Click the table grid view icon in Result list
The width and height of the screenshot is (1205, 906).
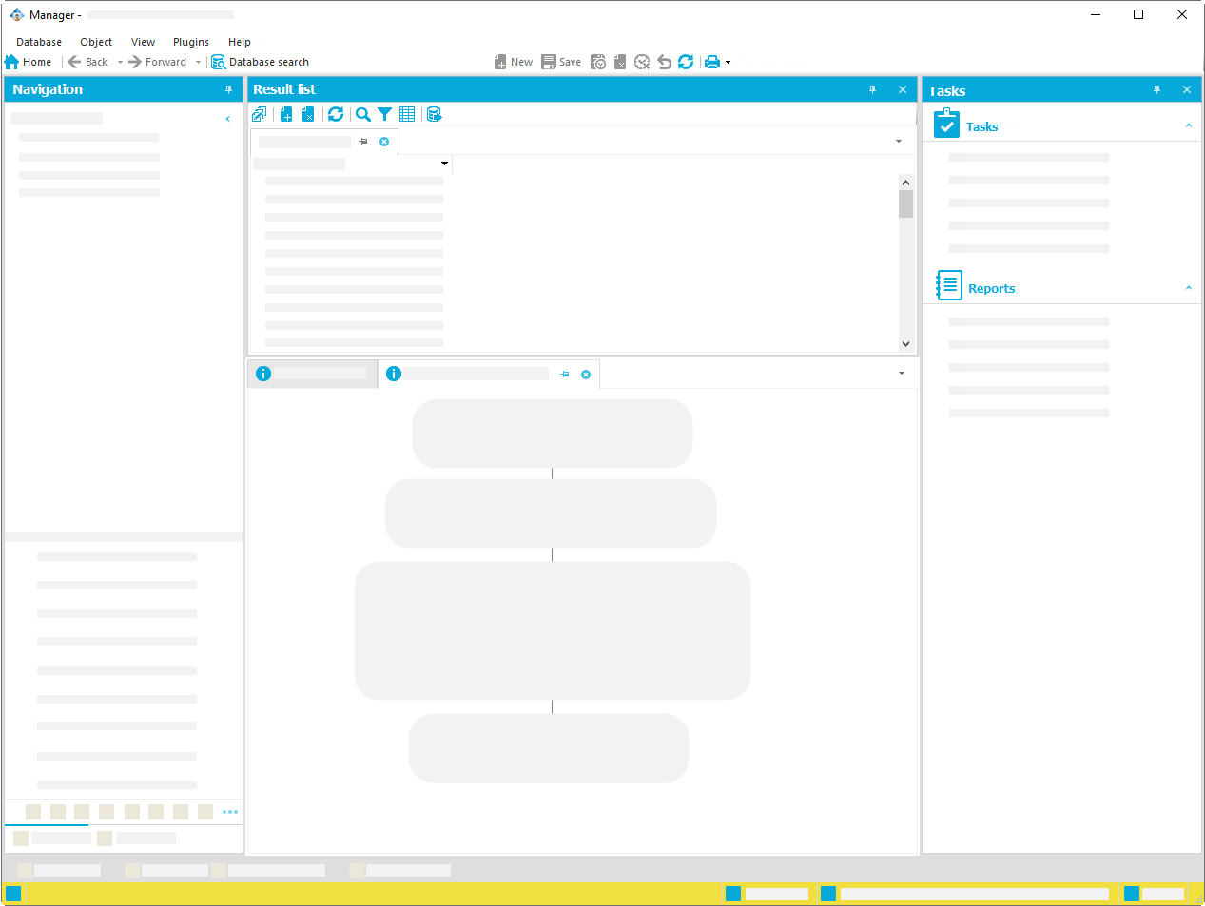[407, 114]
